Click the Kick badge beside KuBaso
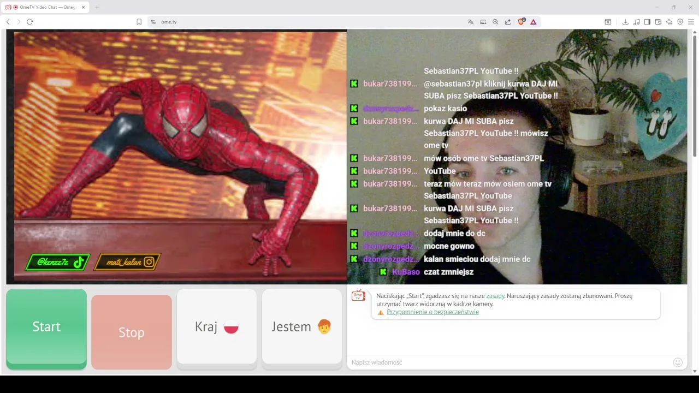Screen dimensions: 699x393 (383, 272)
